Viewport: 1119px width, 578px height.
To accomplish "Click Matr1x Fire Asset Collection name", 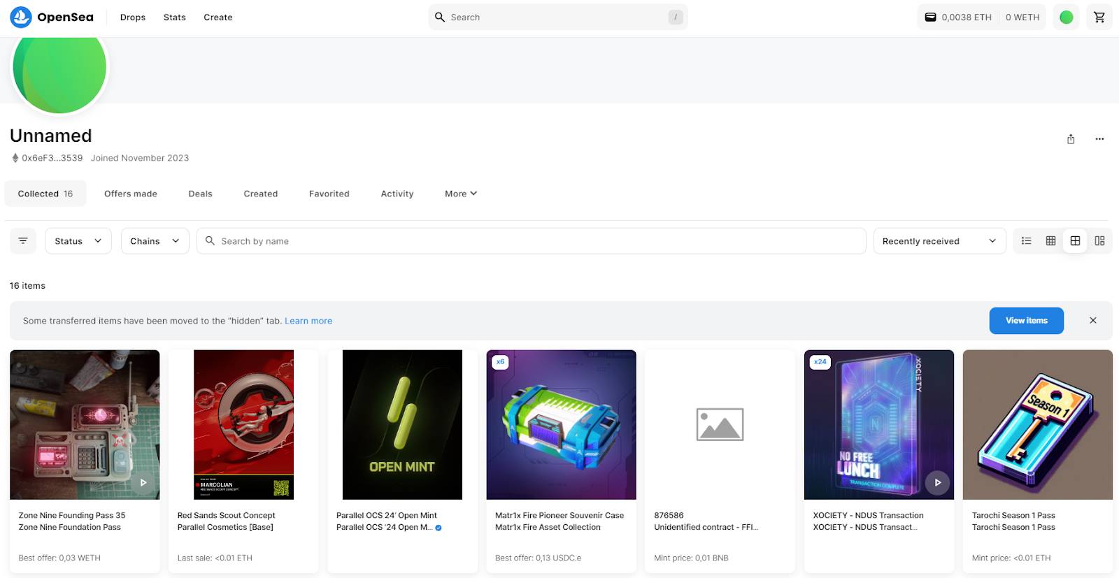I will coord(548,528).
